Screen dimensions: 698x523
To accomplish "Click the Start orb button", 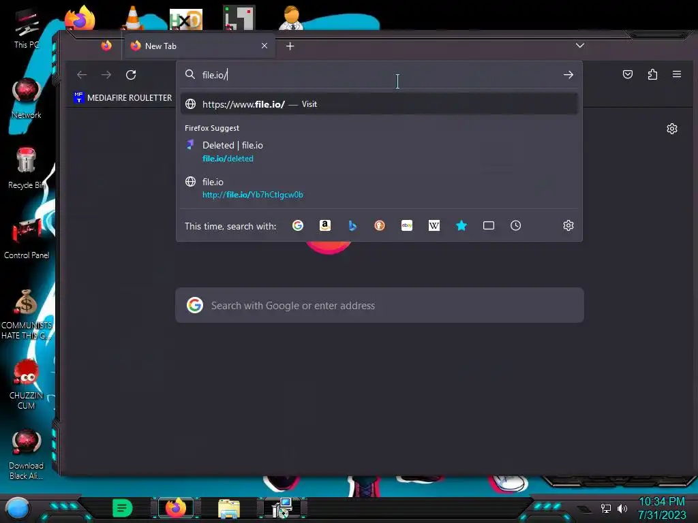I will click(x=17, y=508).
